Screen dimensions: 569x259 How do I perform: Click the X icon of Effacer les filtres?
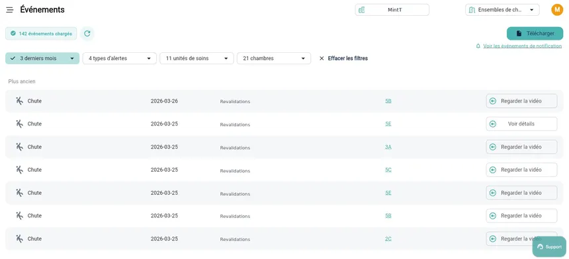point(322,58)
